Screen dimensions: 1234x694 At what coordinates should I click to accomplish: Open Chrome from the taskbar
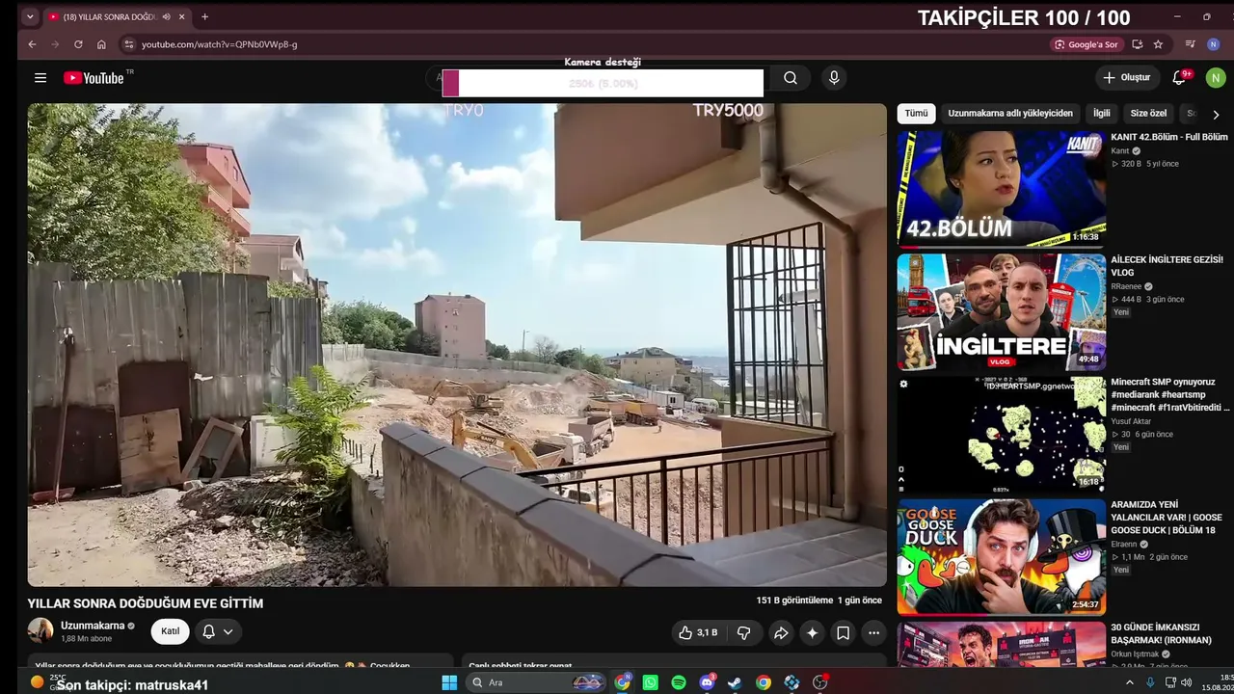(764, 682)
